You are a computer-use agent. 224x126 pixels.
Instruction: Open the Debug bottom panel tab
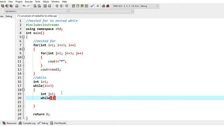click(43, 123)
